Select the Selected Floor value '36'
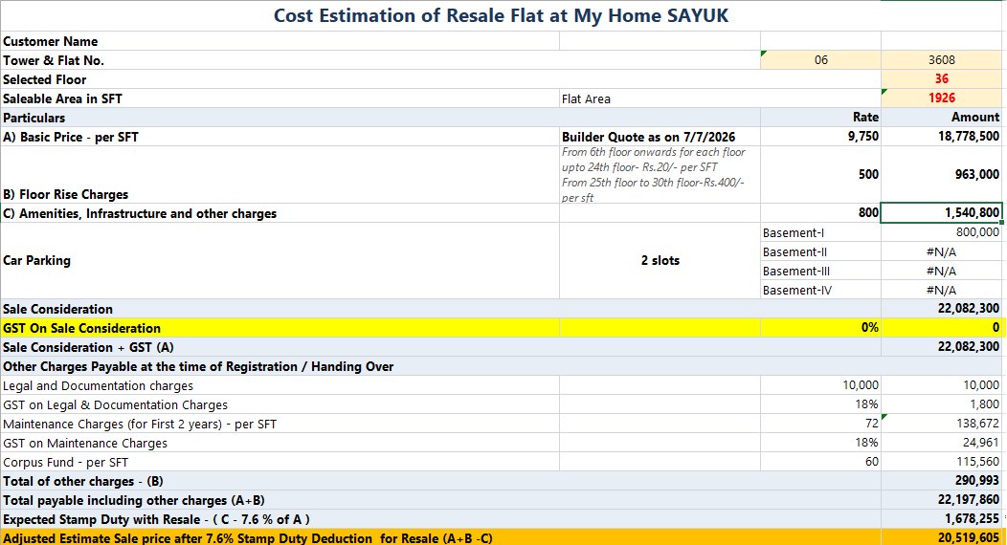Screen dimensions: 1007x545 (942, 78)
